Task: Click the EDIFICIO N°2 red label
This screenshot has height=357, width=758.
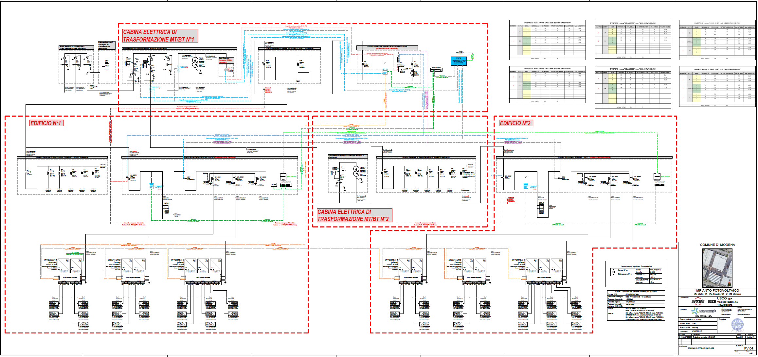Action: click(x=515, y=123)
